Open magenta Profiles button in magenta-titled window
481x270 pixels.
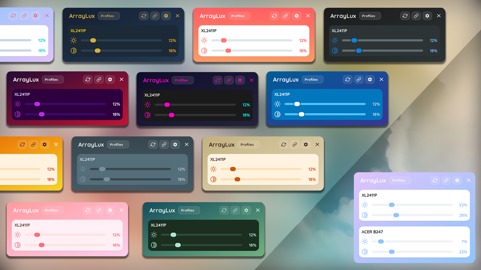[183, 80]
